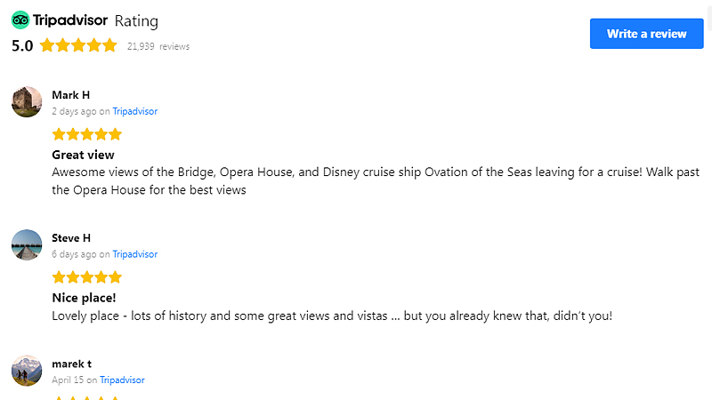Click reviewer name Mark H
The width and height of the screenshot is (712, 400).
click(71, 95)
